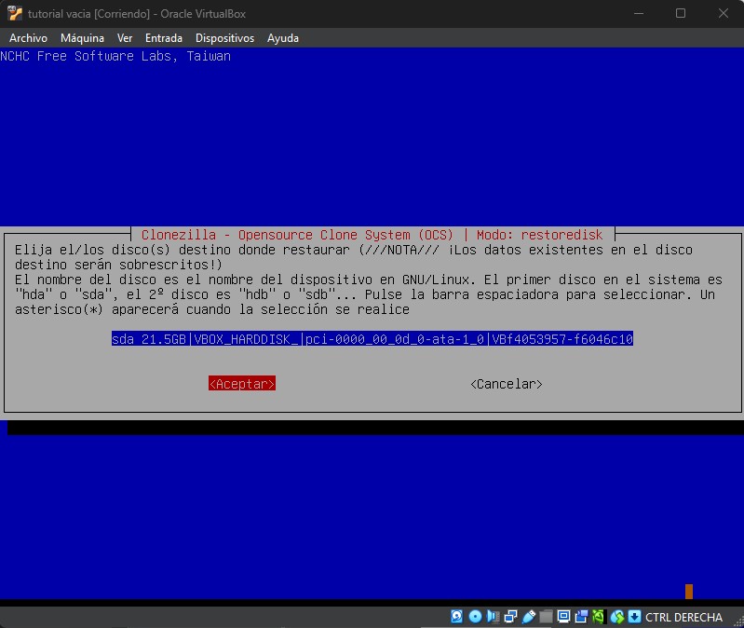Click the CTRL DERECHA host key label
Screen dimensions: 744x628
pos(683,617)
